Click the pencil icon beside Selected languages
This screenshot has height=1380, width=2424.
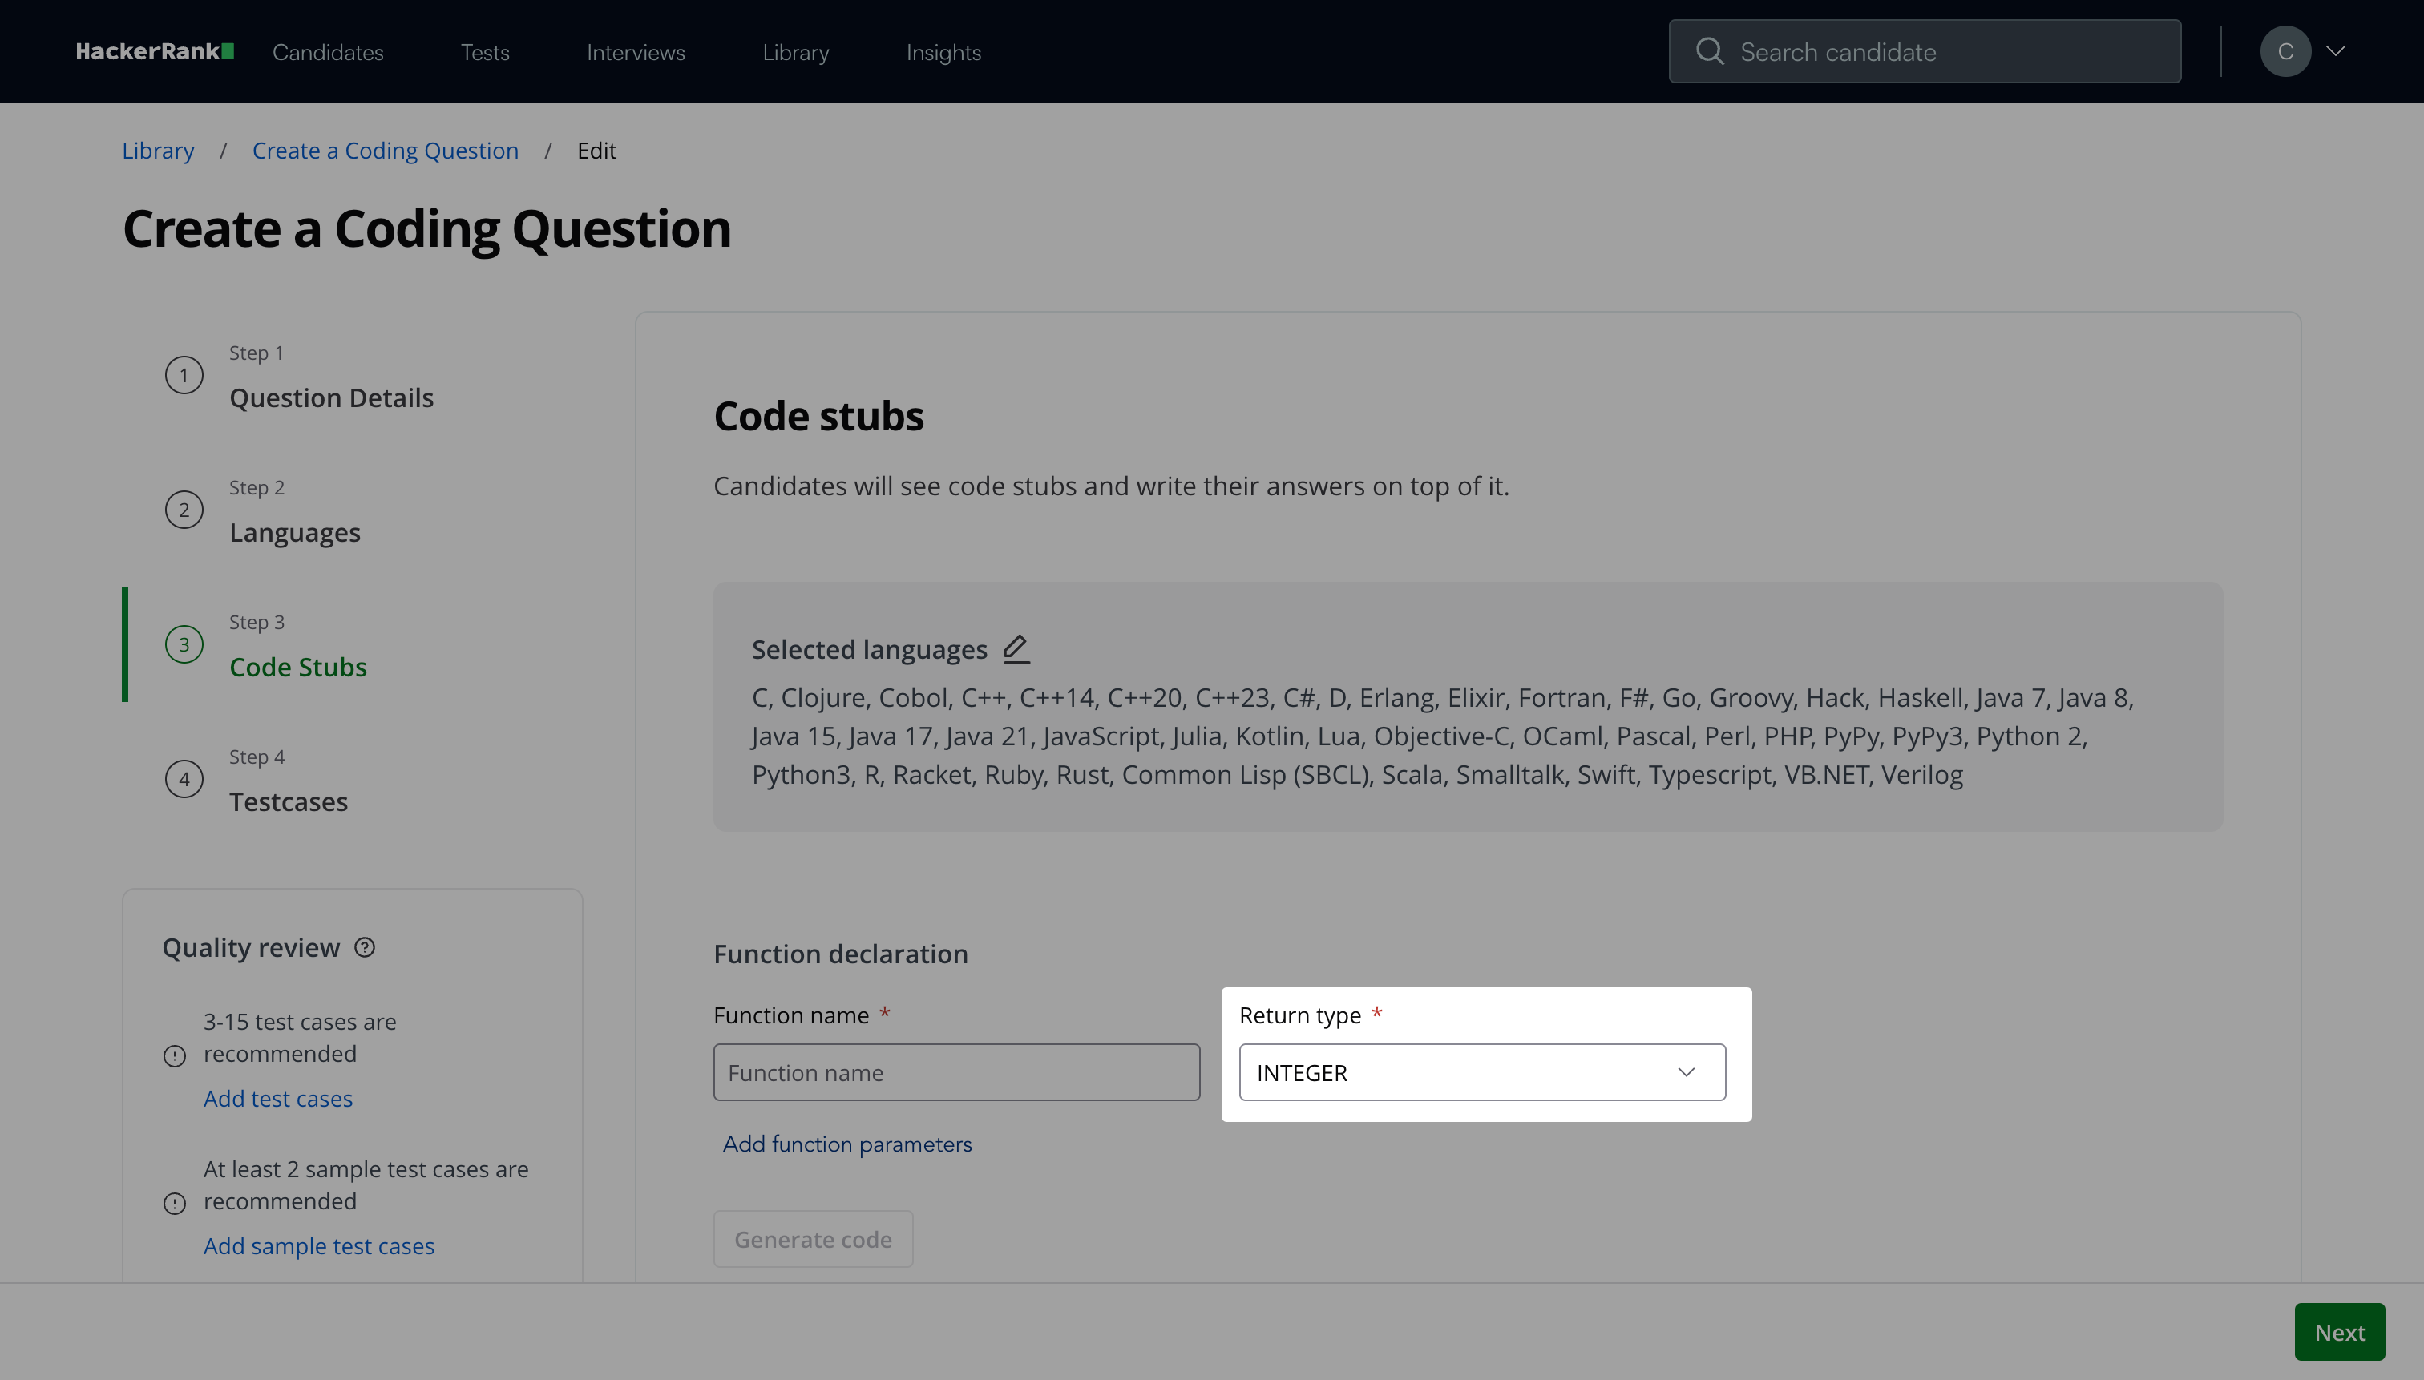click(x=1016, y=648)
